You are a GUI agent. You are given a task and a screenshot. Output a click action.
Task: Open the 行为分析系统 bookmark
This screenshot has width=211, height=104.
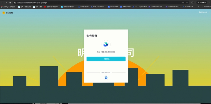point(188,7)
